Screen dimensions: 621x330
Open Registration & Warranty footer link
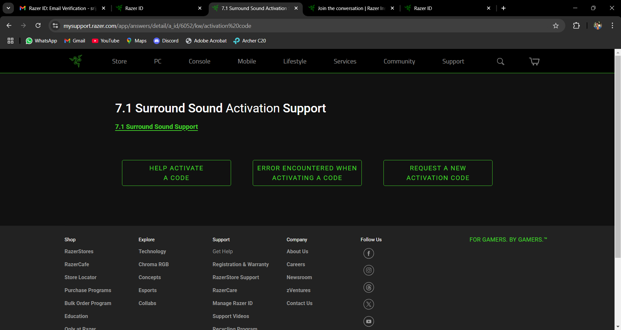[240, 264]
